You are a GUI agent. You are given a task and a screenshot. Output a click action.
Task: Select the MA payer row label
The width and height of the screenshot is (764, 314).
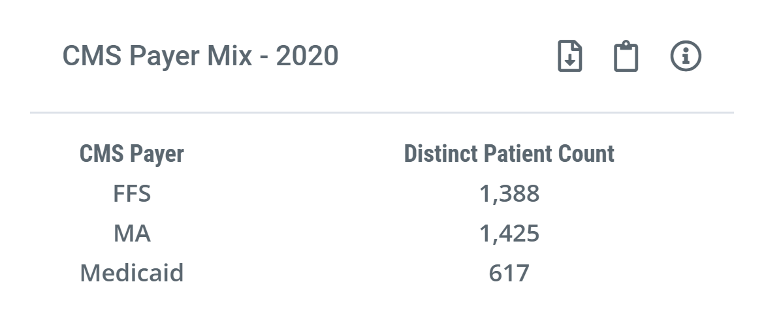[132, 233]
